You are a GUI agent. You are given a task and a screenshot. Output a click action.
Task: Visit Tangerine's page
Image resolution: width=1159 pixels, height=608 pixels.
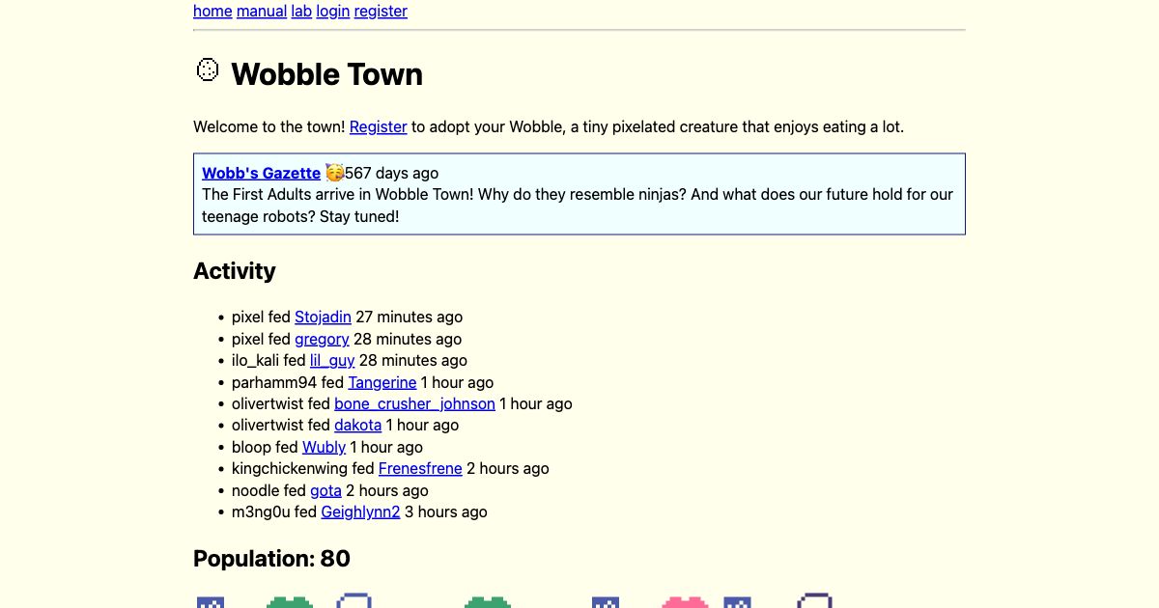pos(382,382)
